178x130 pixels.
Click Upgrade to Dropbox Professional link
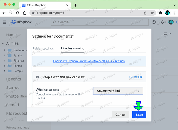coord(89,61)
